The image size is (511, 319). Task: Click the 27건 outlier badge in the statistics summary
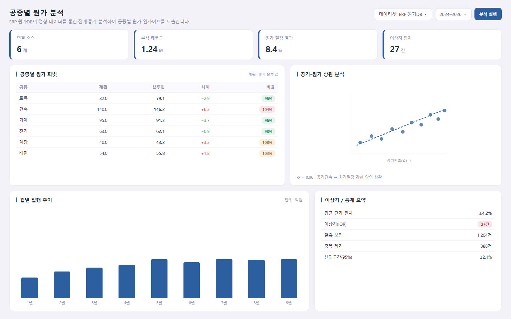tap(485, 224)
